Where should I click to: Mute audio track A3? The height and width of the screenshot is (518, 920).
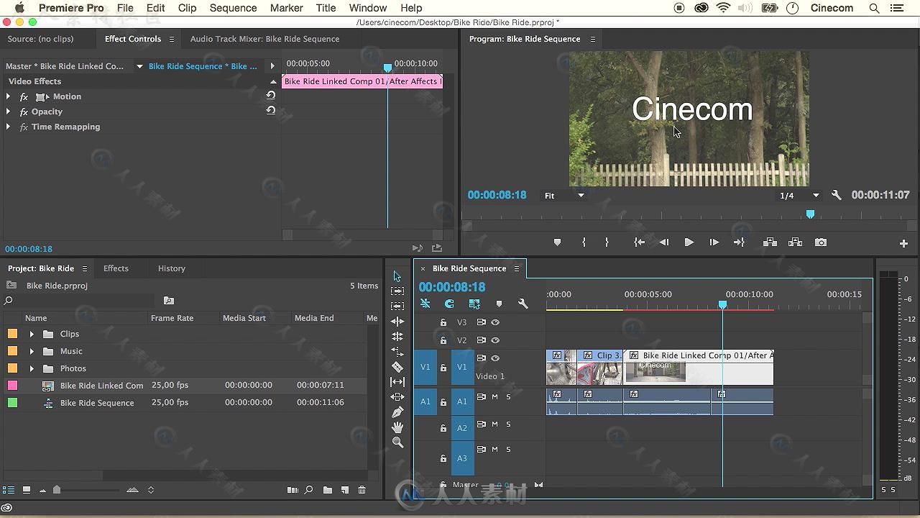coord(494,450)
